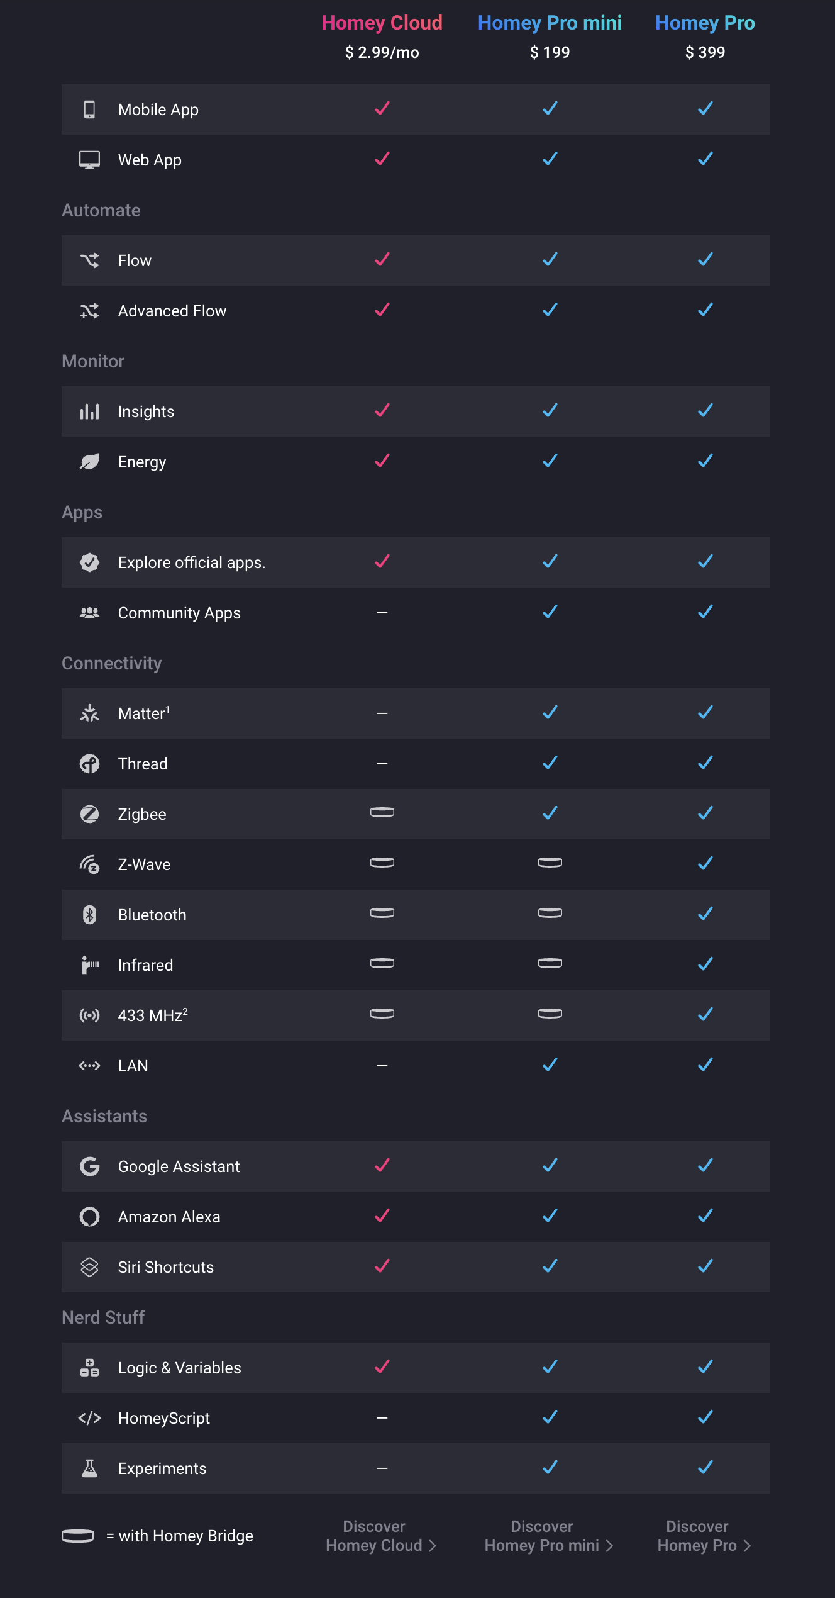Open the Explore official apps link

point(192,562)
